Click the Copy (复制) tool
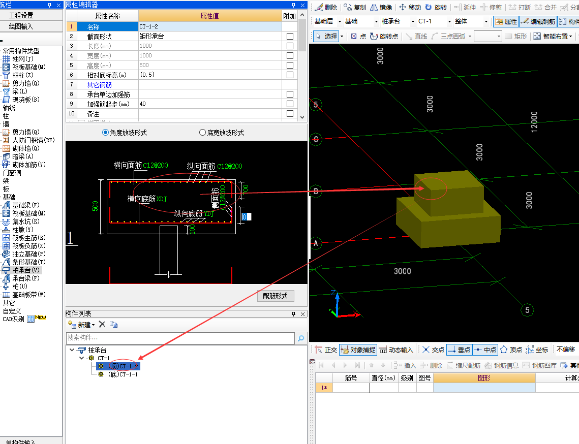The width and height of the screenshot is (579, 444). [x=355, y=8]
